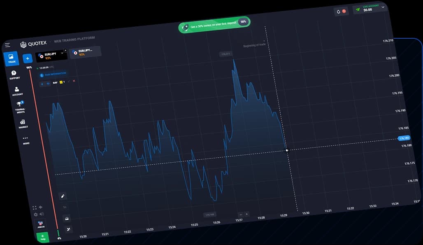Image resolution: width=423 pixels, height=245 pixels.
Task: Click the green Help button
Action: pyautogui.click(x=43, y=238)
